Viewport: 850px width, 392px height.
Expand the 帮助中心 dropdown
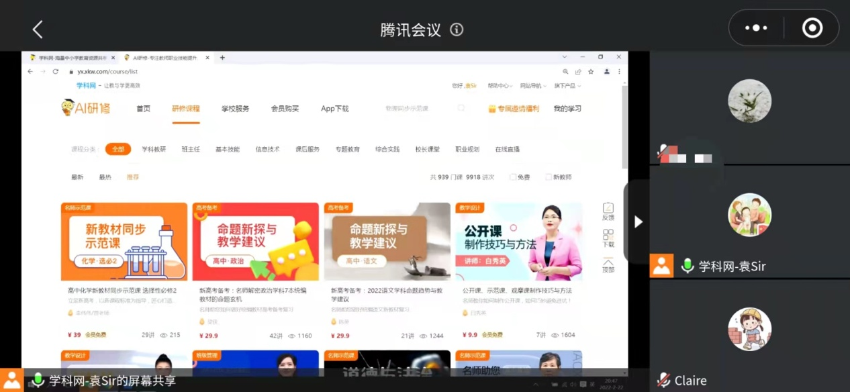click(499, 86)
